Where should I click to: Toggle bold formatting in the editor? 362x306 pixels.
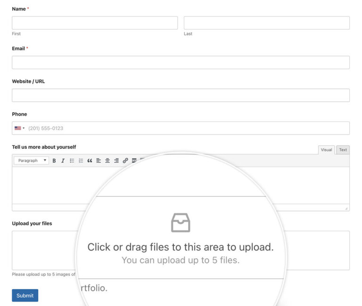click(x=54, y=161)
